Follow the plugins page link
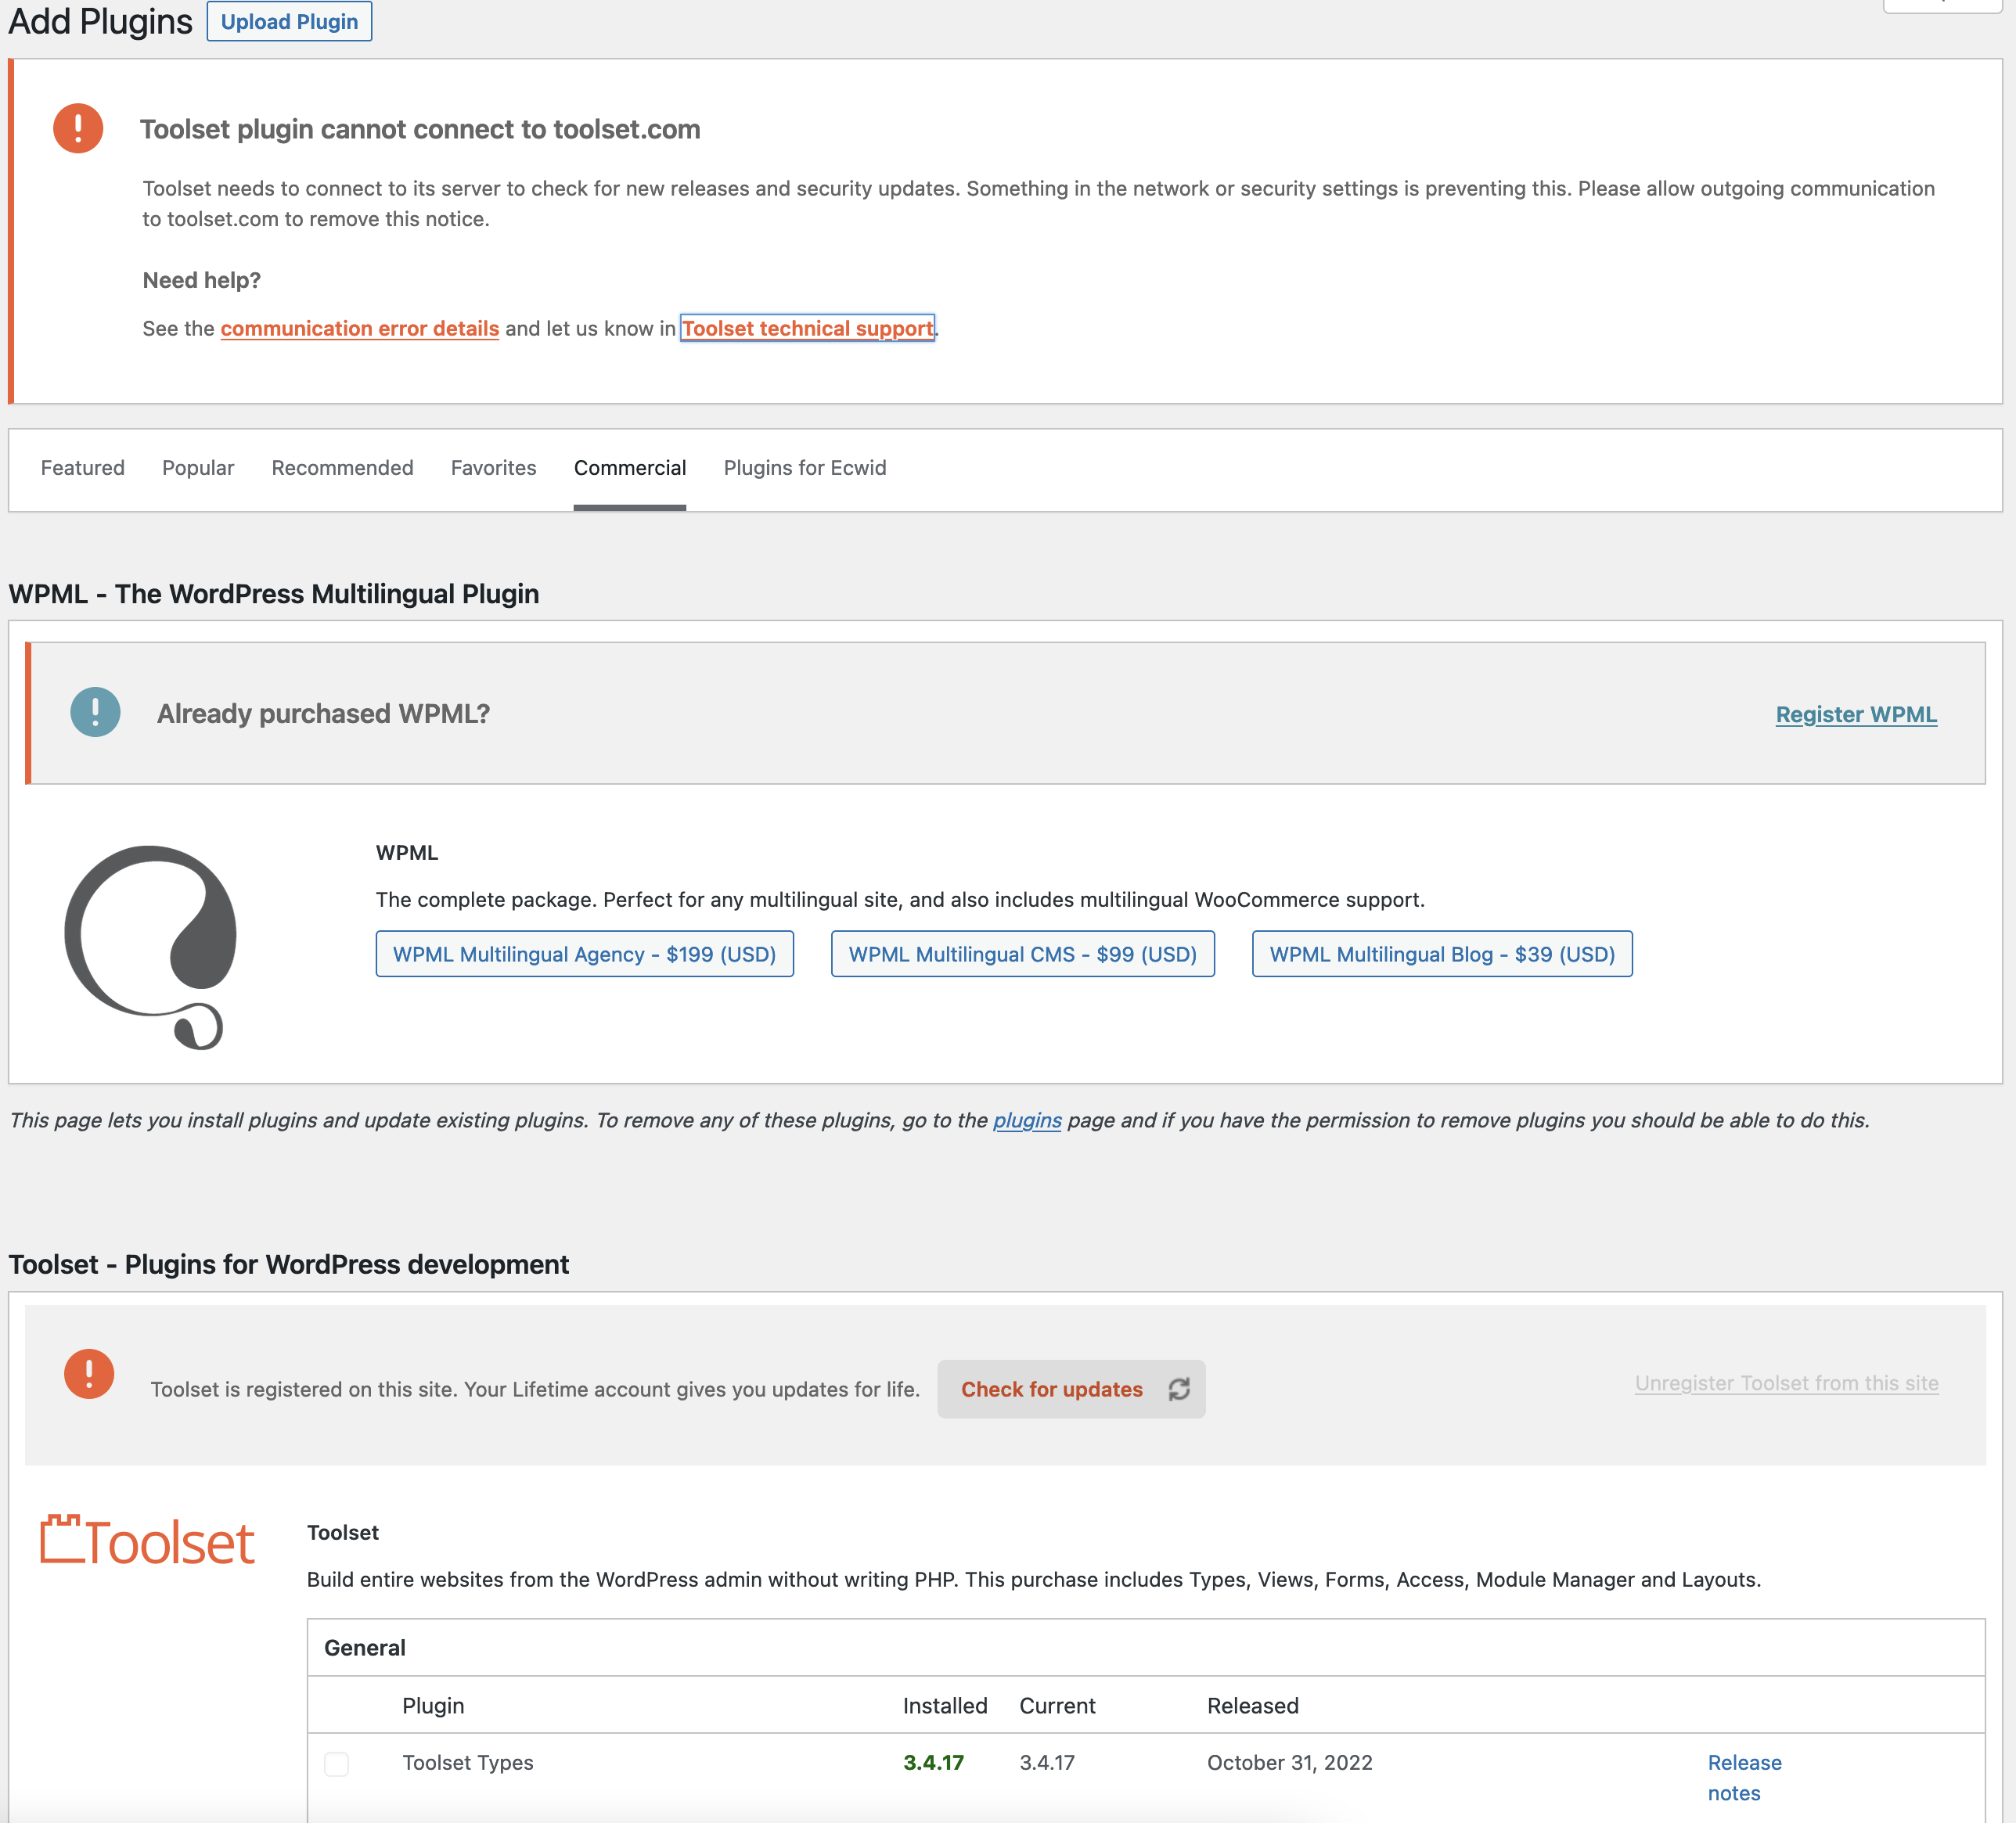 1027,1120
